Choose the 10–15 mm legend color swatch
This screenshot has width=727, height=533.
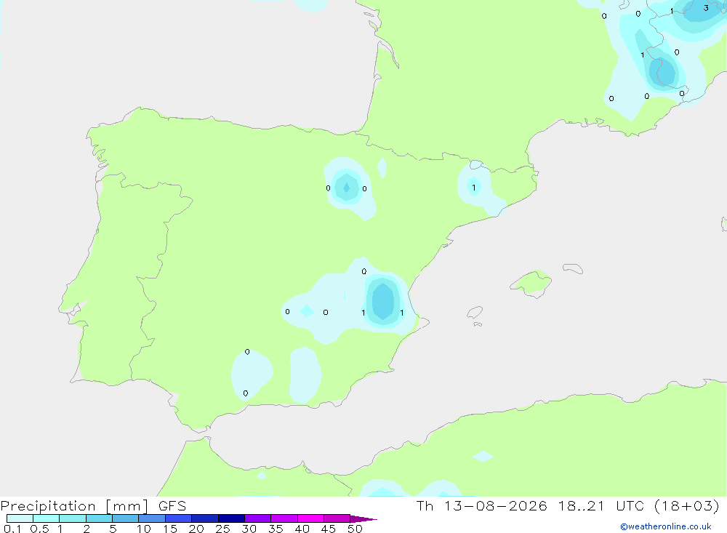(152, 518)
